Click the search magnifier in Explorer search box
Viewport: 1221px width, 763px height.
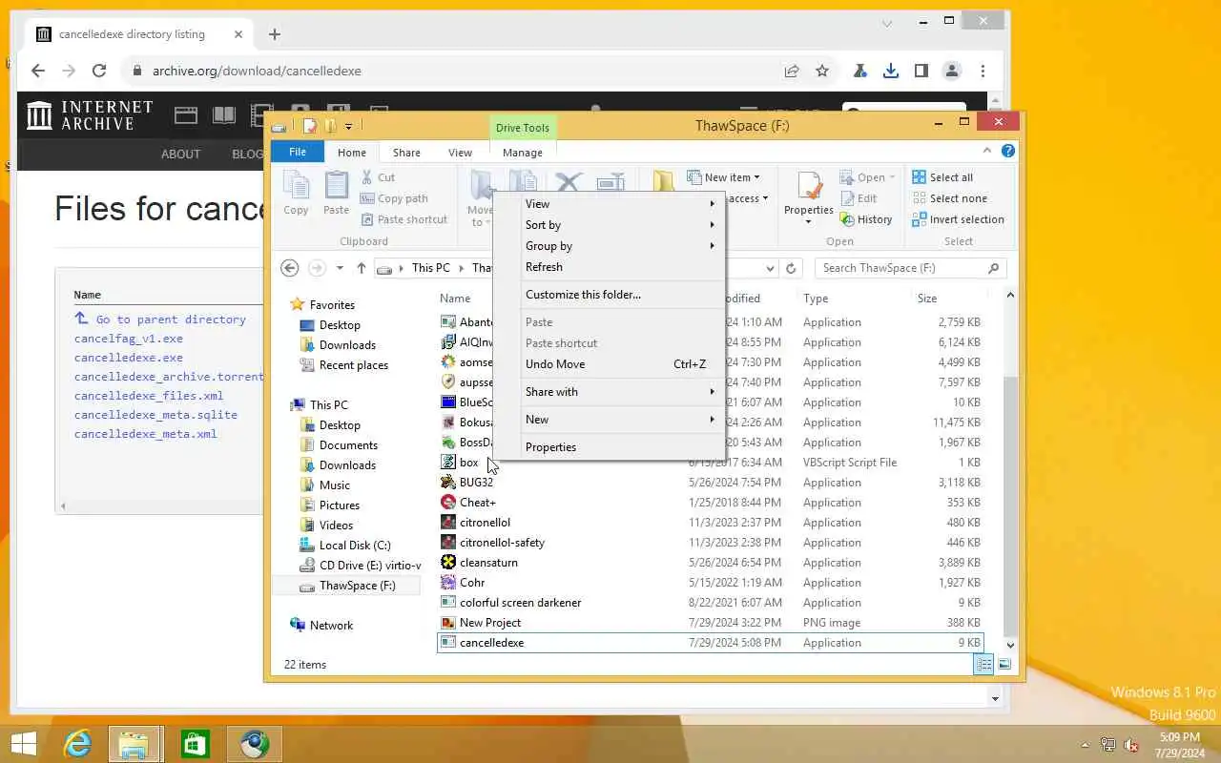point(993,268)
